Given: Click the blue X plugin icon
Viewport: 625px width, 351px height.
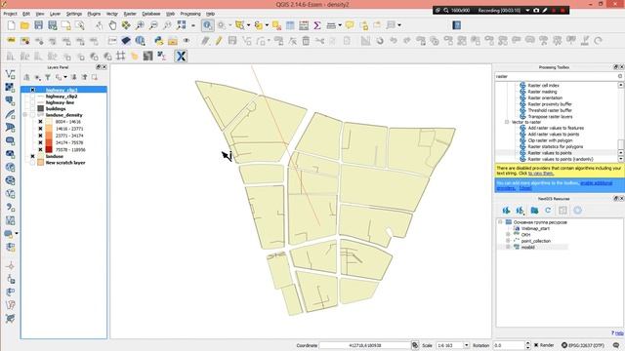Looking at the screenshot, I should [181, 57].
